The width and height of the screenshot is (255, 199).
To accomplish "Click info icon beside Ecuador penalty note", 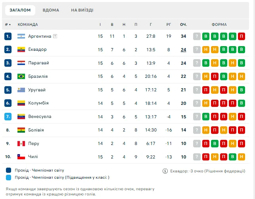I will pyautogui.click(x=165, y=171).
